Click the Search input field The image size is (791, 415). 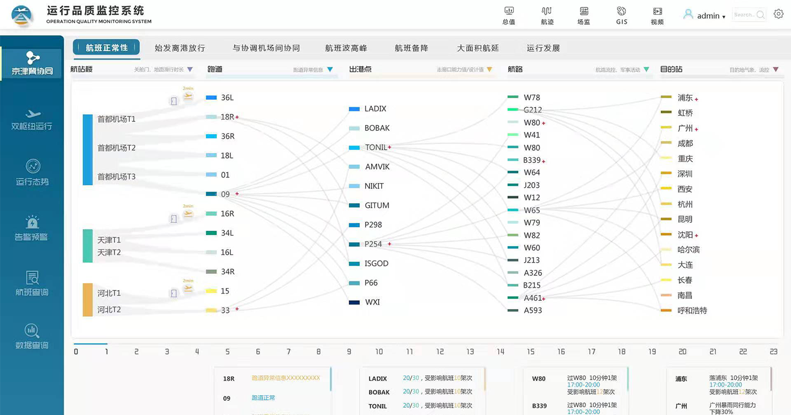click(745, 15)
